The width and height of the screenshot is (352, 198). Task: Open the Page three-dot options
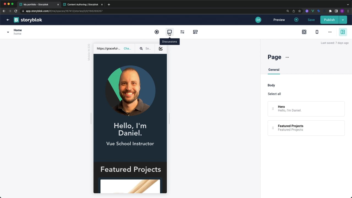[x=287, y=57]
